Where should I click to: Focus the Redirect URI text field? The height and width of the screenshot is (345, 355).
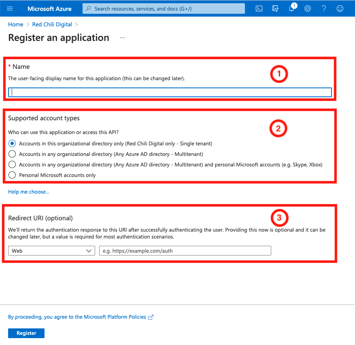pos(185,251)
